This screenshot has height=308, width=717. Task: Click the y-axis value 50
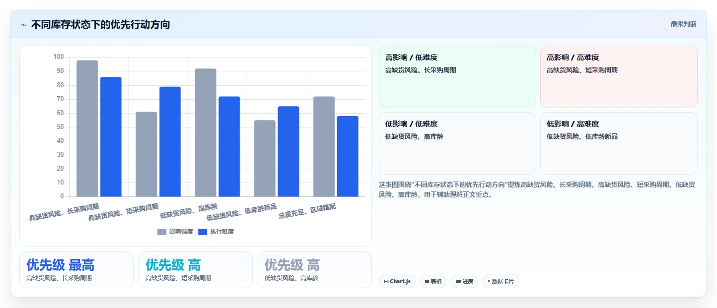(61, 127)
